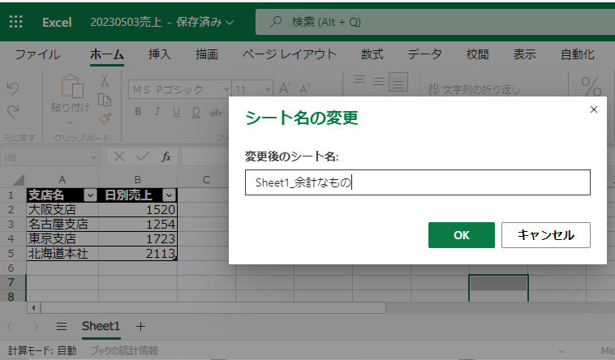Increase font size icon
The height and width of the screenshot is (360, 615).
coord(285,88)
